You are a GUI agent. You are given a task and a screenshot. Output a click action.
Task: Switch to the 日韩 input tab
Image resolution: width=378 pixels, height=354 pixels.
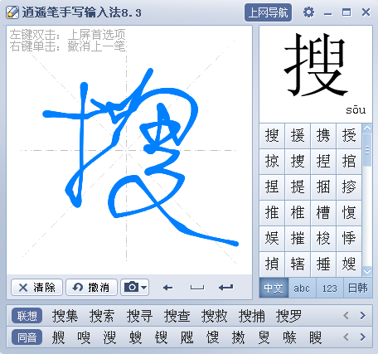[x=358, y=288]
